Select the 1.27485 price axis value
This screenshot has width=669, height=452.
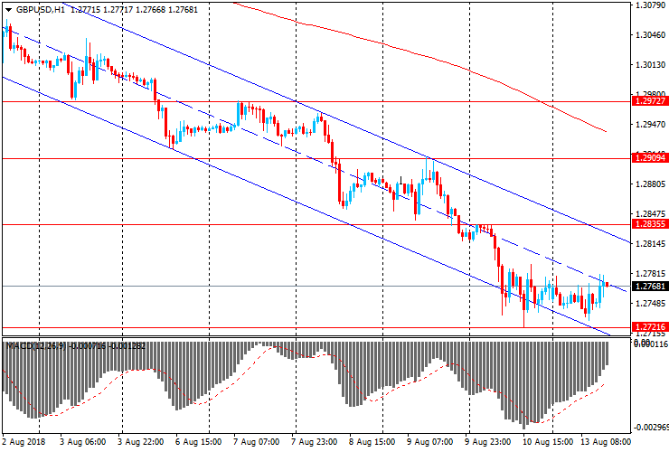point(650,303)
